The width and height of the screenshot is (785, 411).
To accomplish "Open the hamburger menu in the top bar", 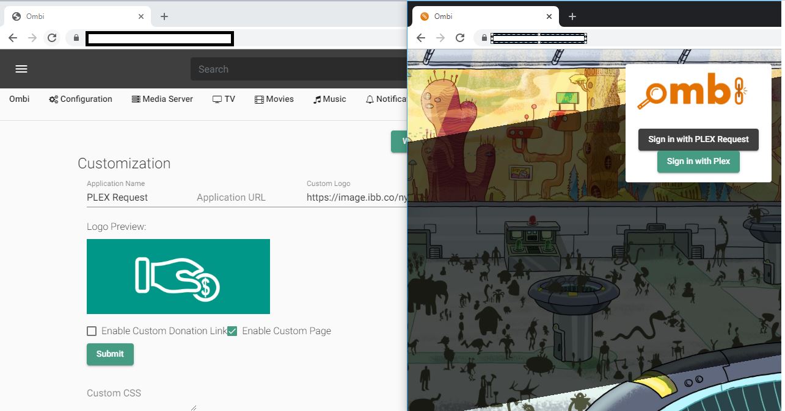I will (x=21, y=69).
